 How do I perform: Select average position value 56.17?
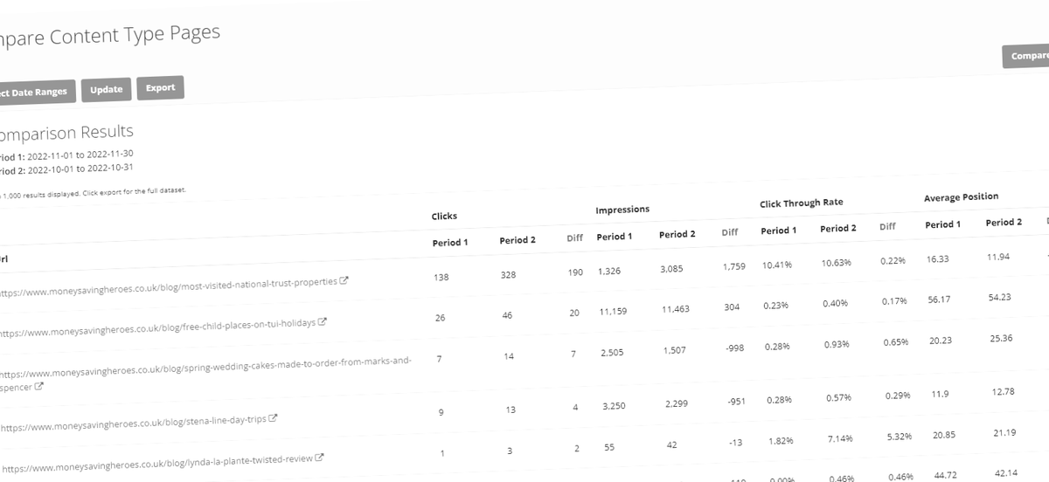(x=941, y=300)
